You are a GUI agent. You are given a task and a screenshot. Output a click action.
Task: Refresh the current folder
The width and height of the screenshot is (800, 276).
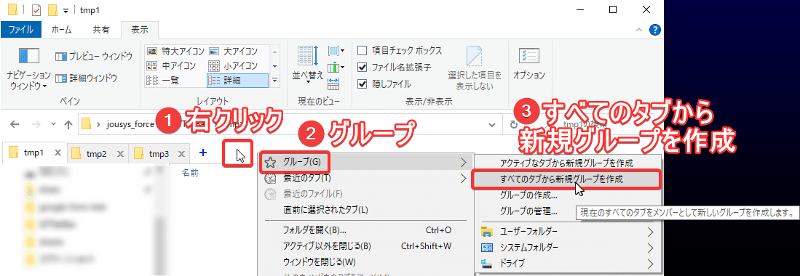514,124
